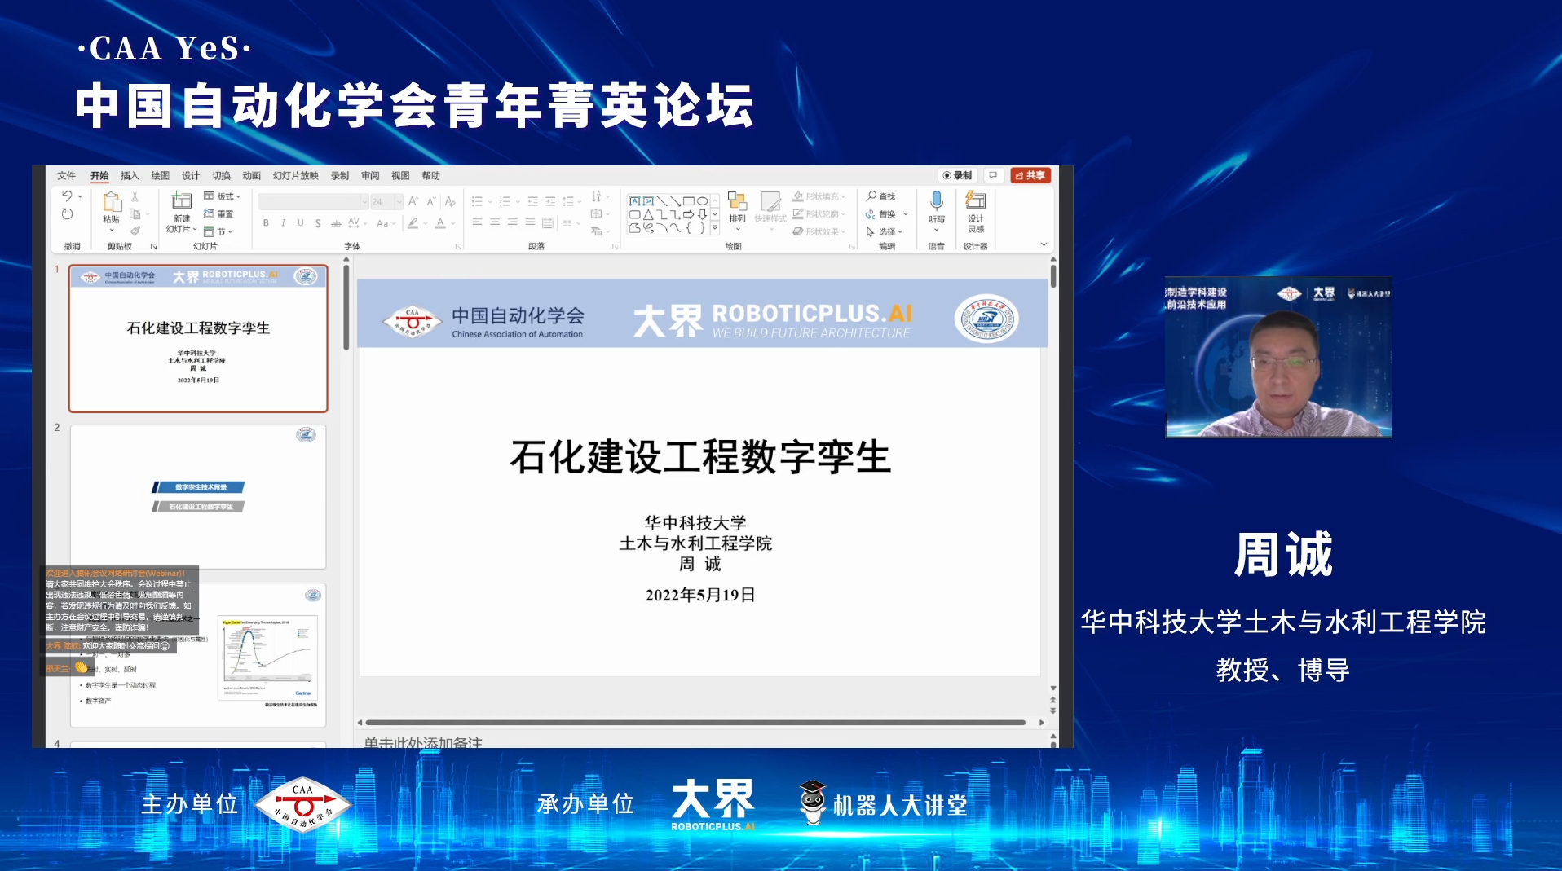The height and width of the screenshot is (871, 1562).
Task: Select slide 2 thumbnail
Action: (198, 495)
